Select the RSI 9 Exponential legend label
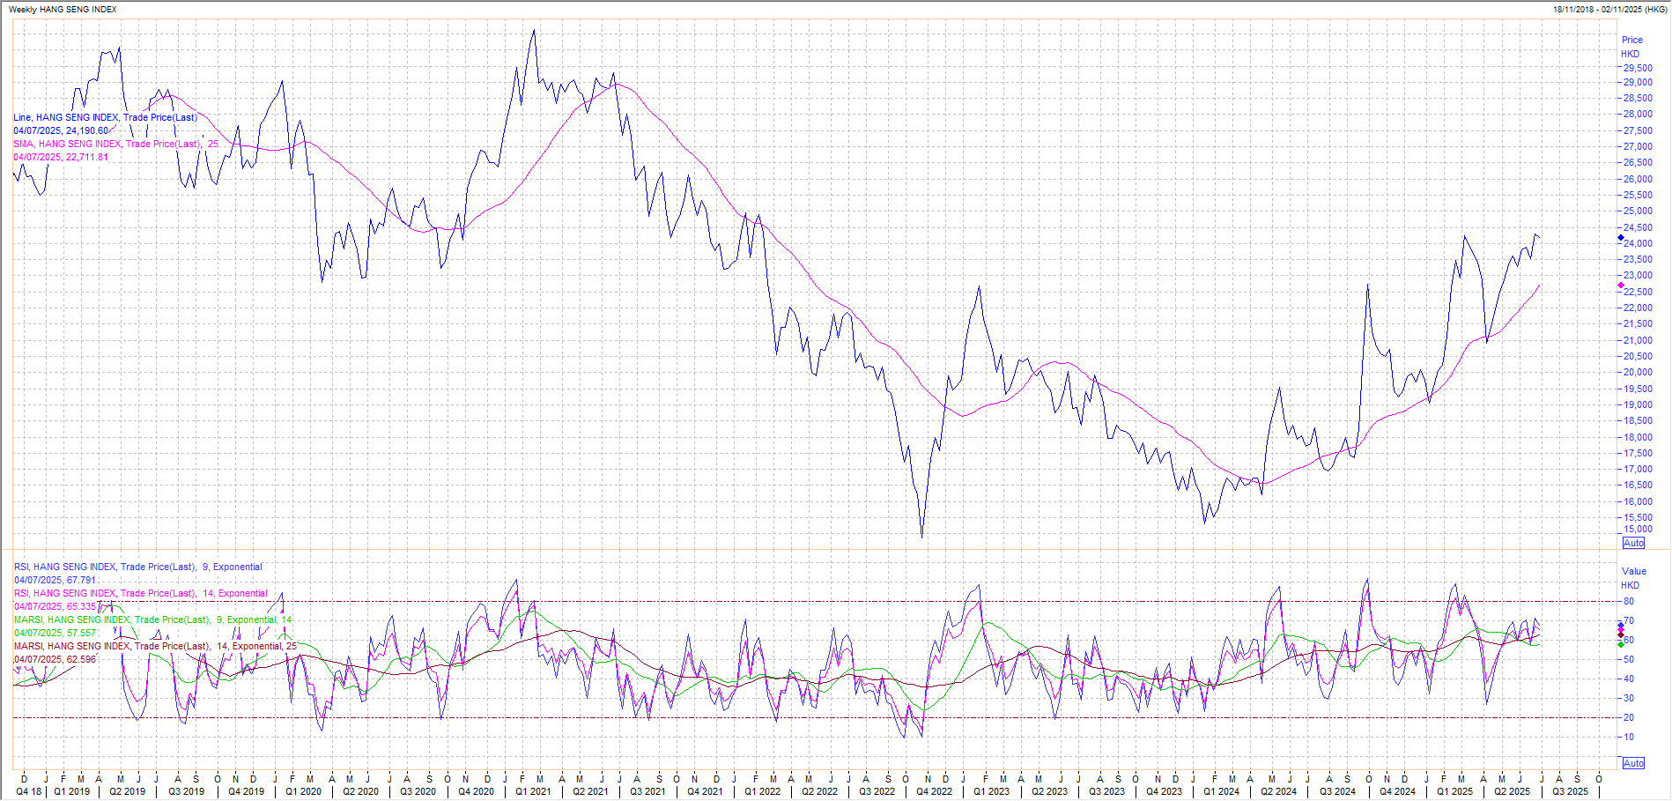Image resolution: width=1672 pixels, height=801 pixels. (137, 567)
